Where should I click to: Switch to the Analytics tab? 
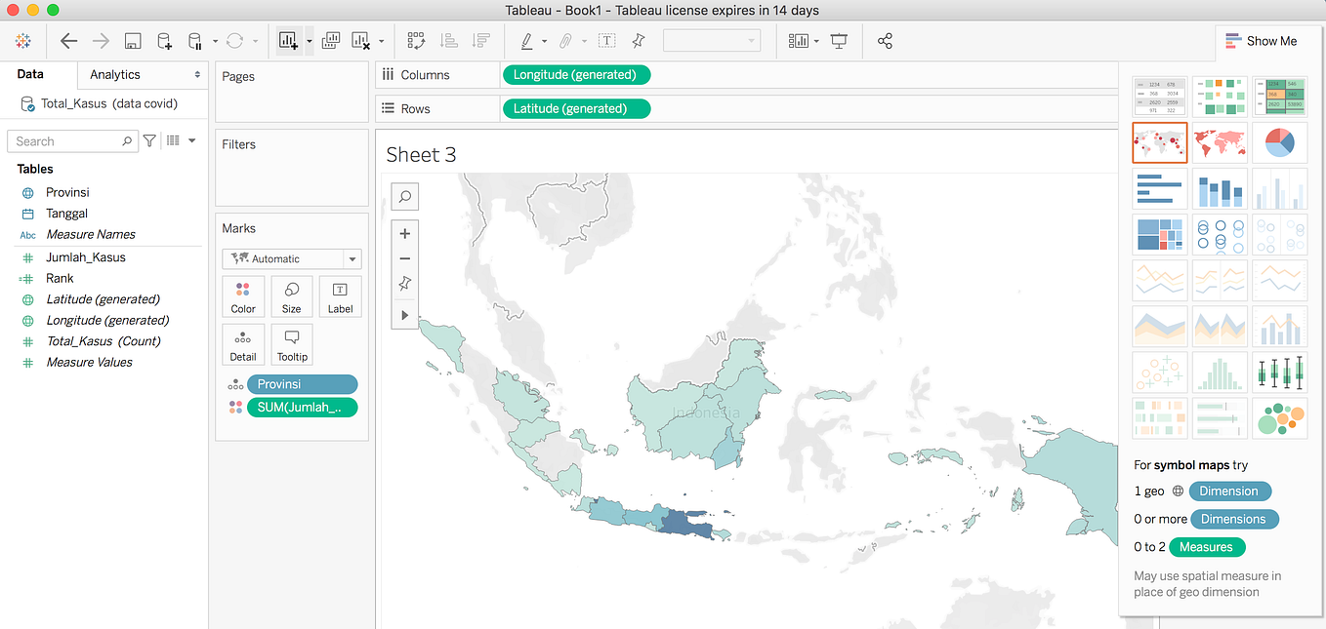114,73
